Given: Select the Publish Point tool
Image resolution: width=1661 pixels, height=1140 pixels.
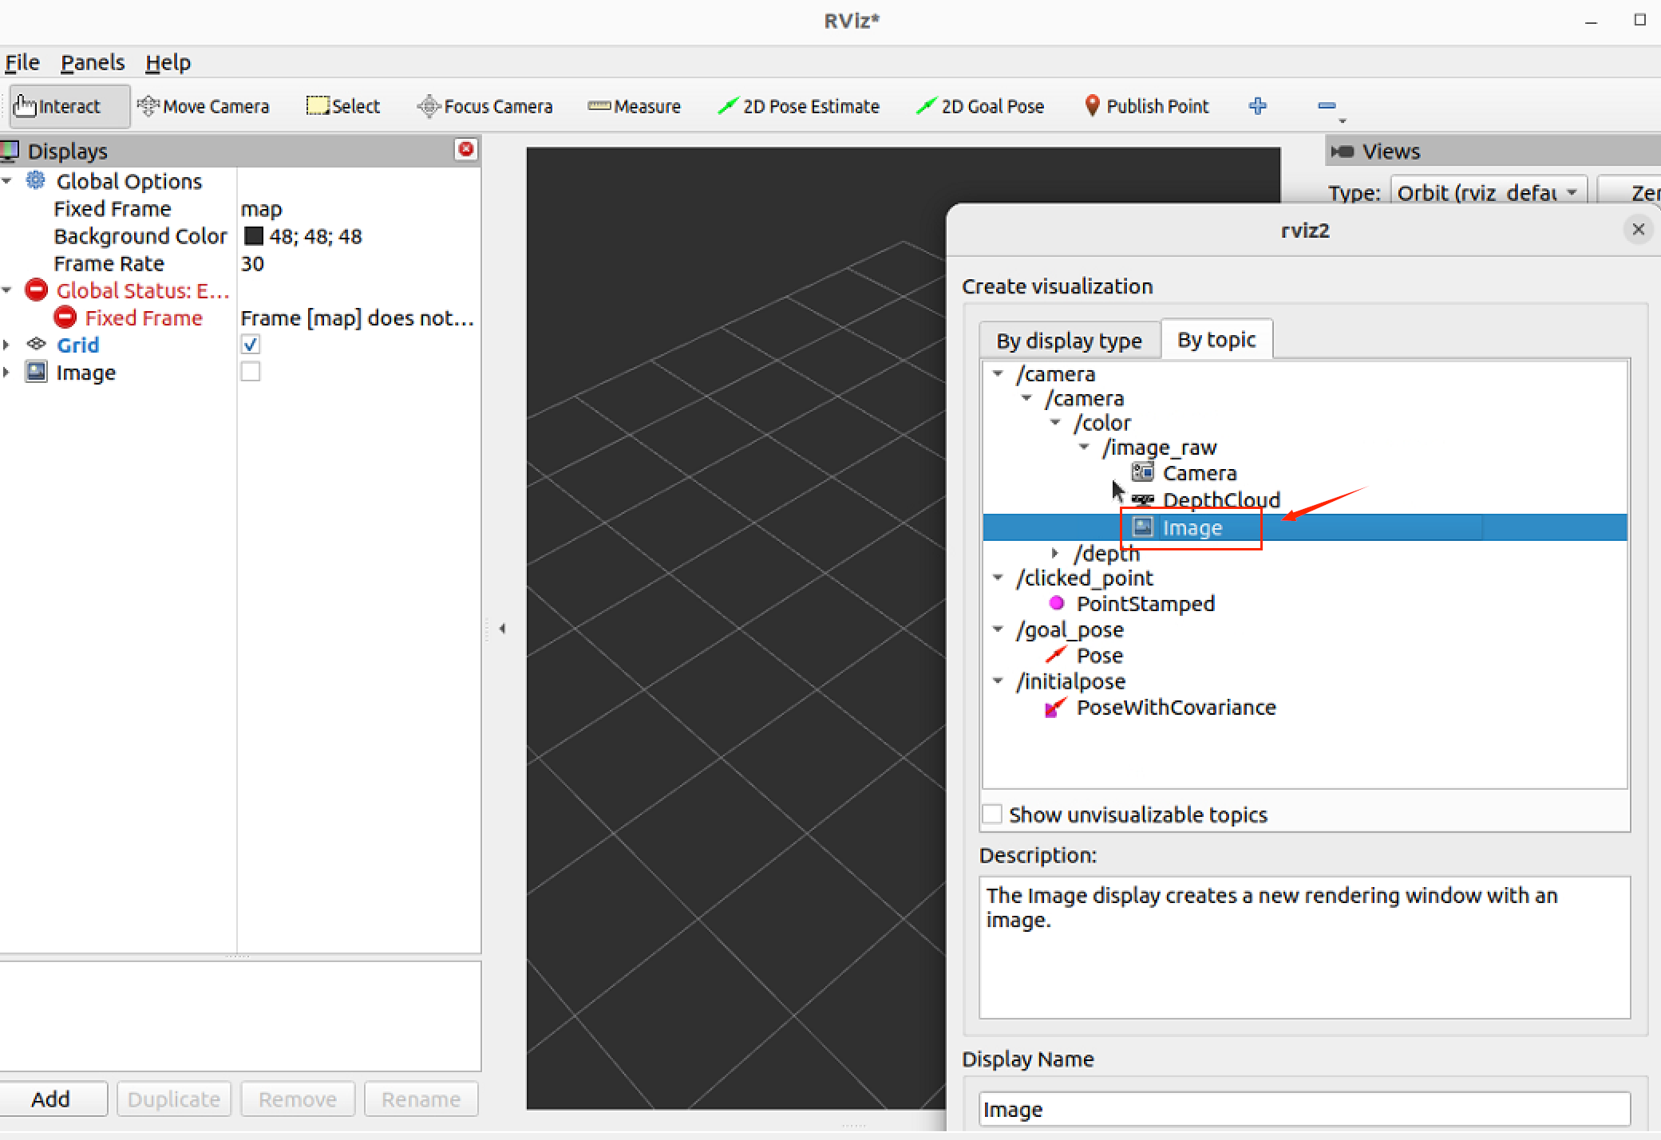Looking at the screenshot, I should (x=1147, y=106).
